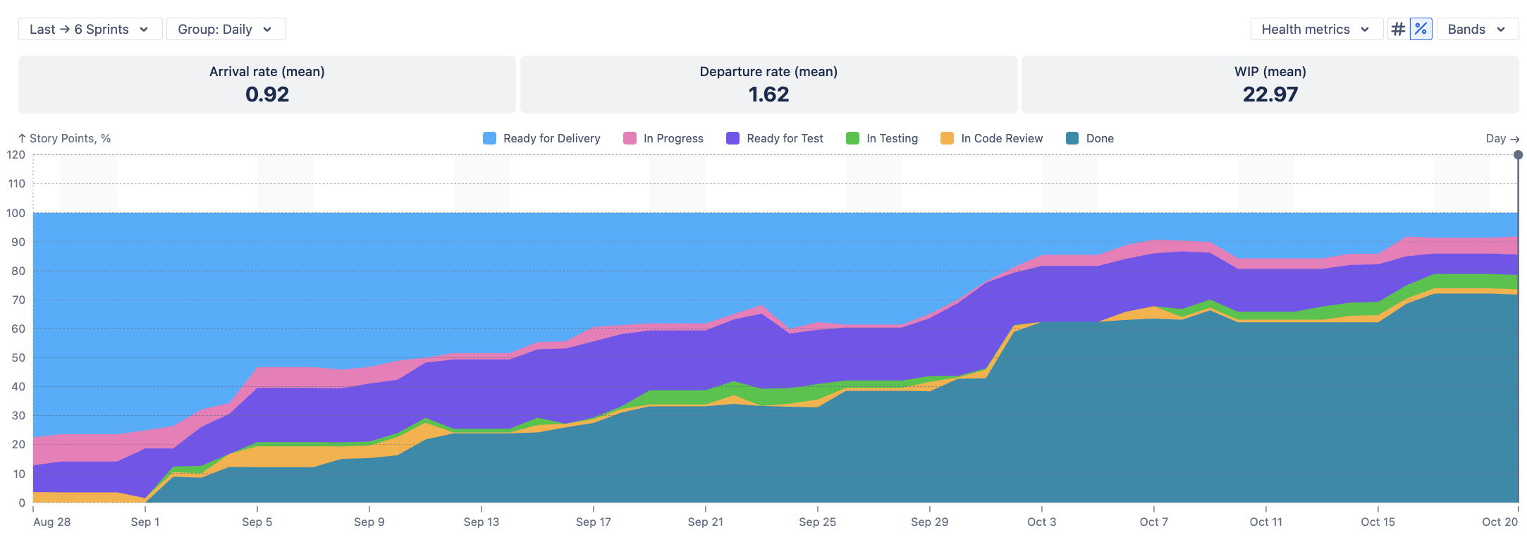Open the Bands dropdown

click(1477, 29)
